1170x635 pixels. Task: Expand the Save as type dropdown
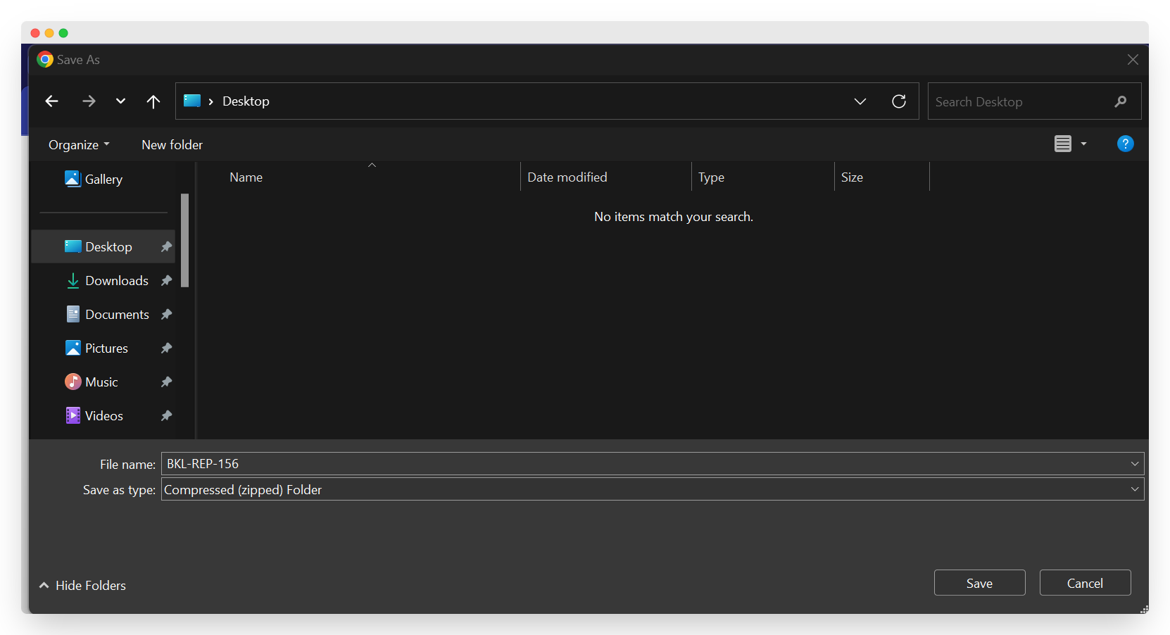pos(1134,489)
